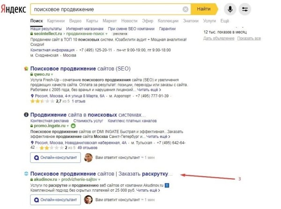The image size is (281, 209).
Task: Clear the search query with the X icon
Action: click(185, 9)
